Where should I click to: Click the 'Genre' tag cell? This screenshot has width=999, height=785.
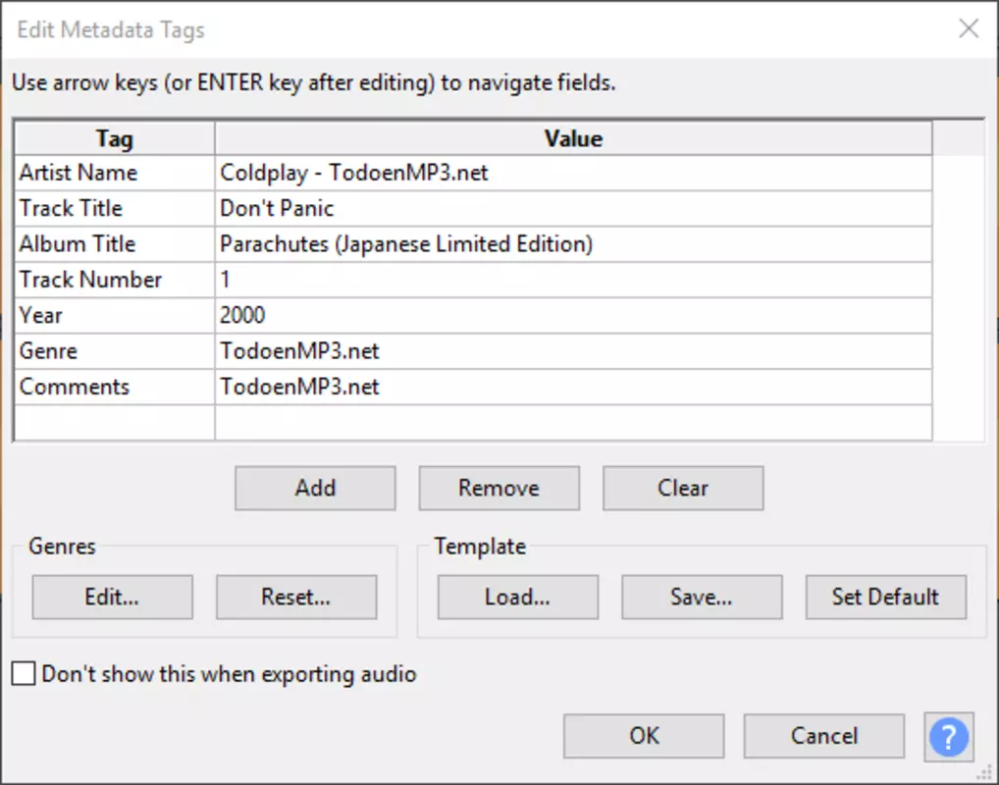pos(114,351)
